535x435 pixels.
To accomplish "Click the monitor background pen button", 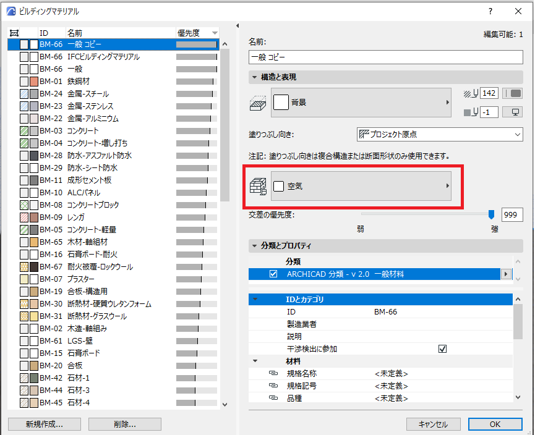I will 513,112.
